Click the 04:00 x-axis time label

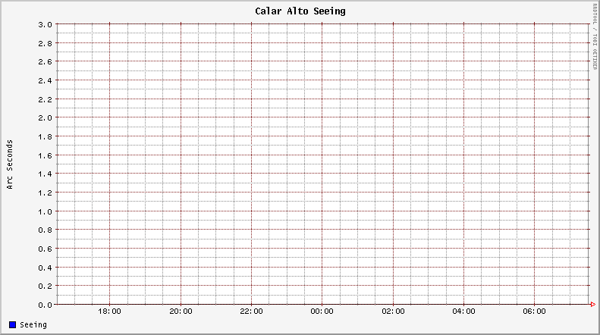[x=463, y=312]
